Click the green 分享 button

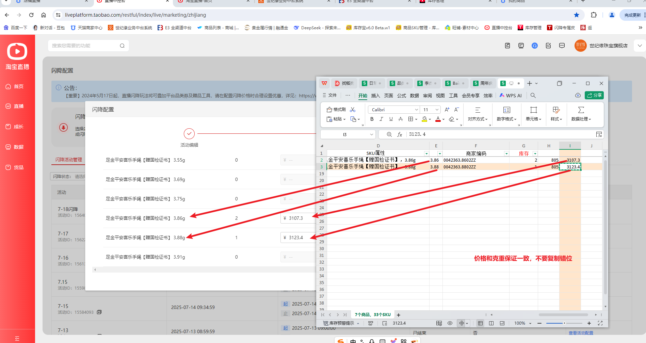[x=594, y=95]
